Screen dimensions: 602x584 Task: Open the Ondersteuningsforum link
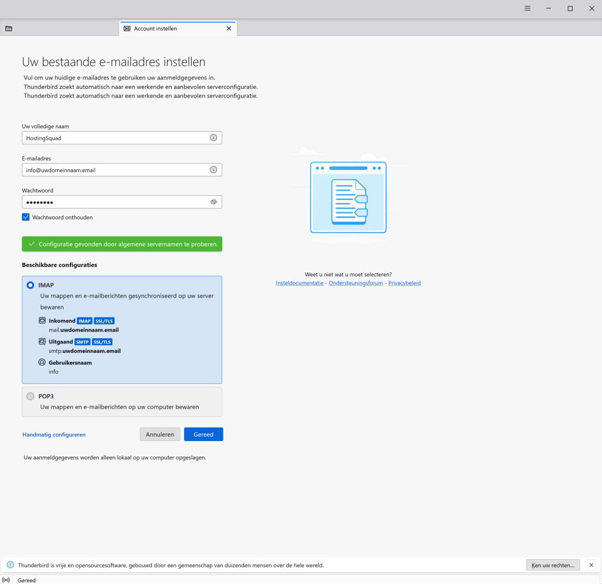click(x=356, y=283)
